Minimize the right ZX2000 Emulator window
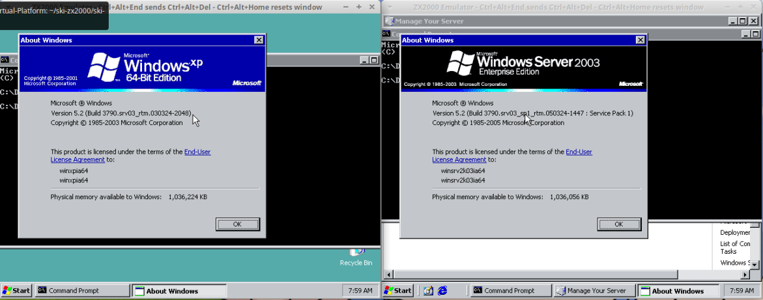The height and width of the screenshot is (300, 763). (x=727, y=7)
